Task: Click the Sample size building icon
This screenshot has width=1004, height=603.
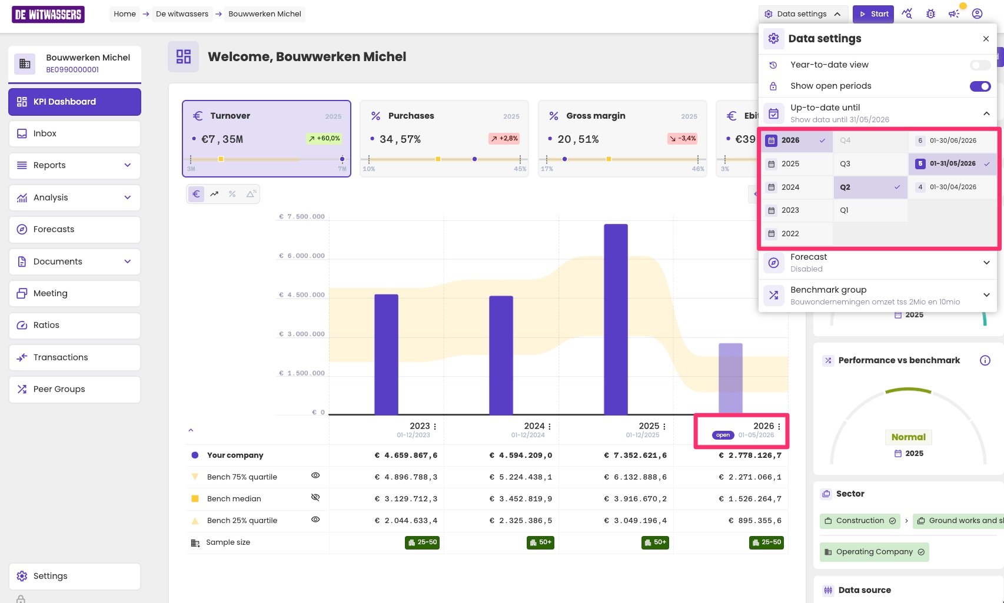Action: point(195,542)
